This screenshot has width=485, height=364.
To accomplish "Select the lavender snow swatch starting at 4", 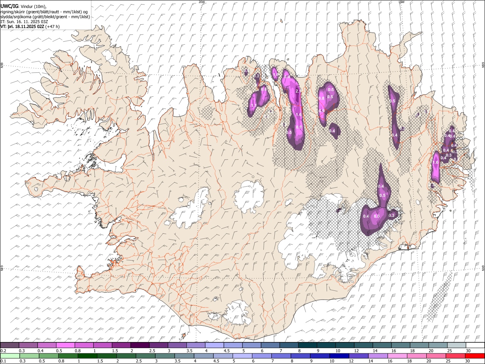I will point(214,345).
